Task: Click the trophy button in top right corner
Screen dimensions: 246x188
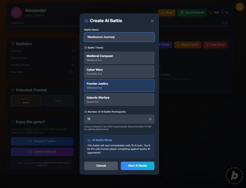Action: click(x=240, y=7)
